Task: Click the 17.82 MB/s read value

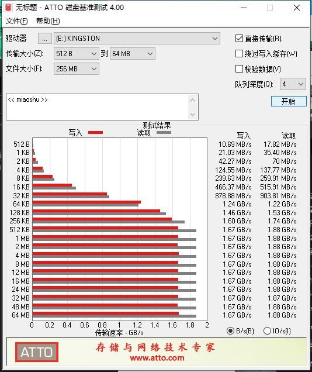Action: pyautogui.click(x=280, y=144)
